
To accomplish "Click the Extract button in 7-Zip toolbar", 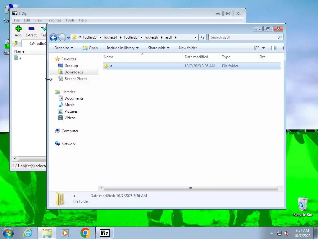I will pos(31,31).
